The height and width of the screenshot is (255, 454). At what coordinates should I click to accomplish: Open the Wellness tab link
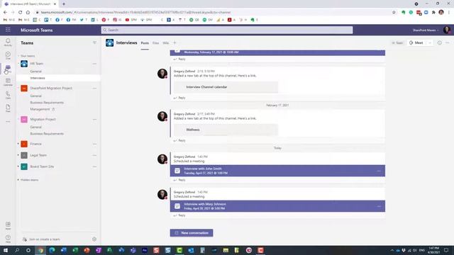226,130
